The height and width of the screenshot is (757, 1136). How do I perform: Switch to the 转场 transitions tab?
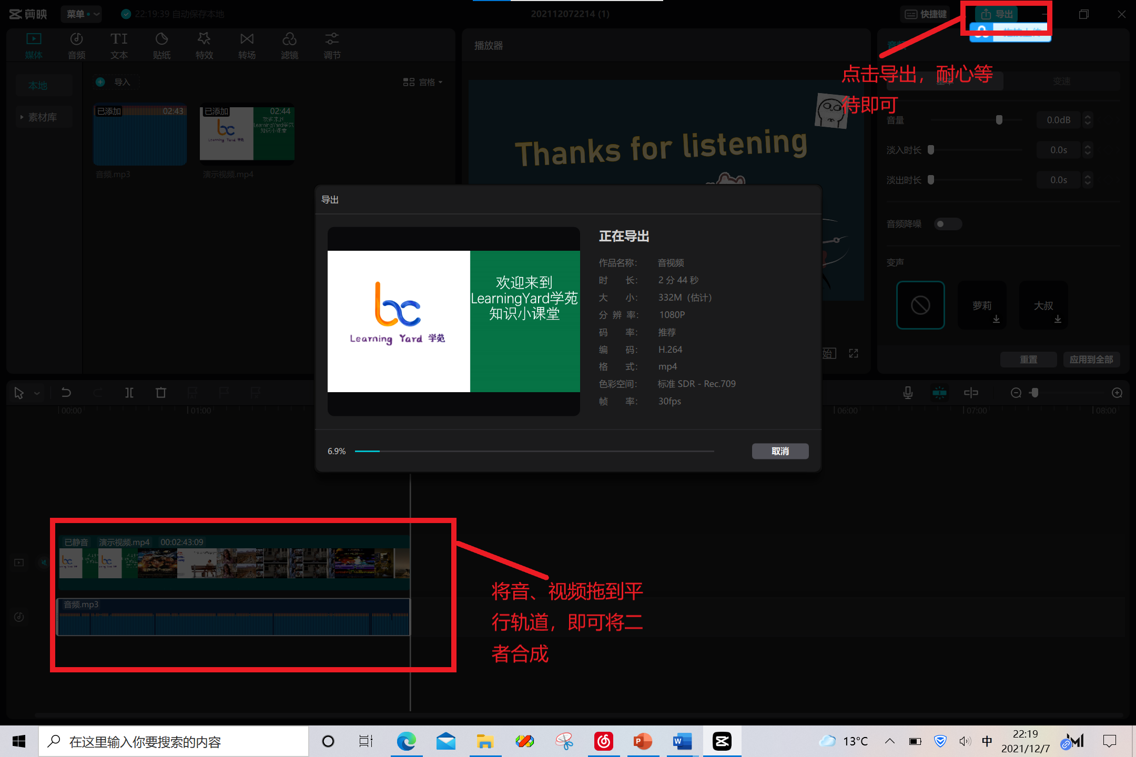tap(247, 45)
